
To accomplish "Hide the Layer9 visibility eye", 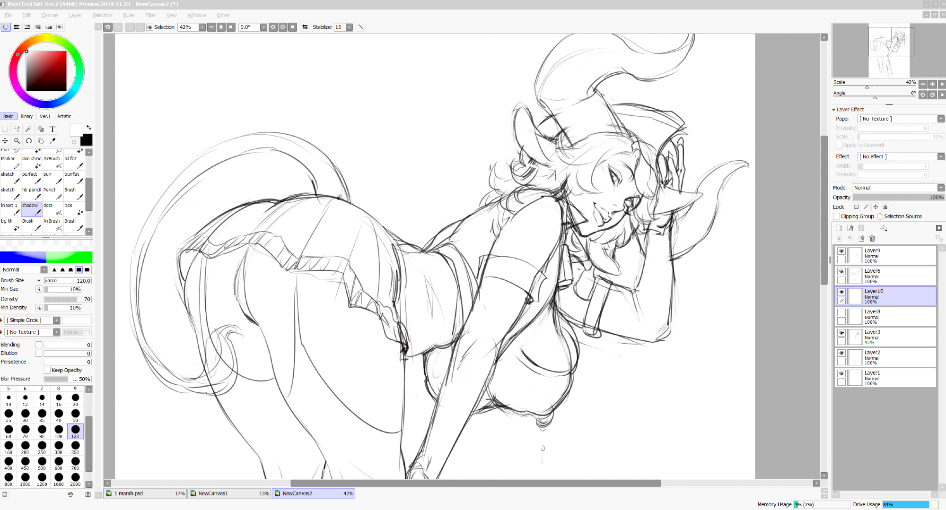I will [841, 251].
